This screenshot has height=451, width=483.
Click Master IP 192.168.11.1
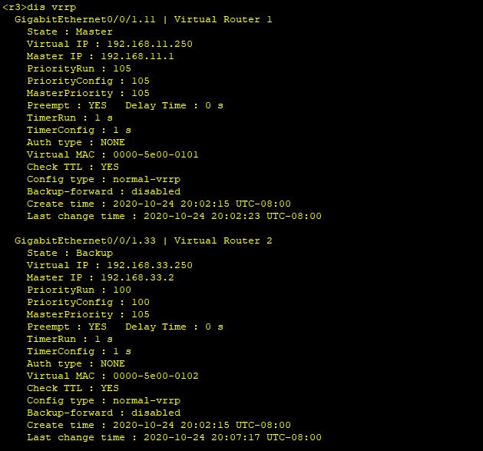click(101, 56)
